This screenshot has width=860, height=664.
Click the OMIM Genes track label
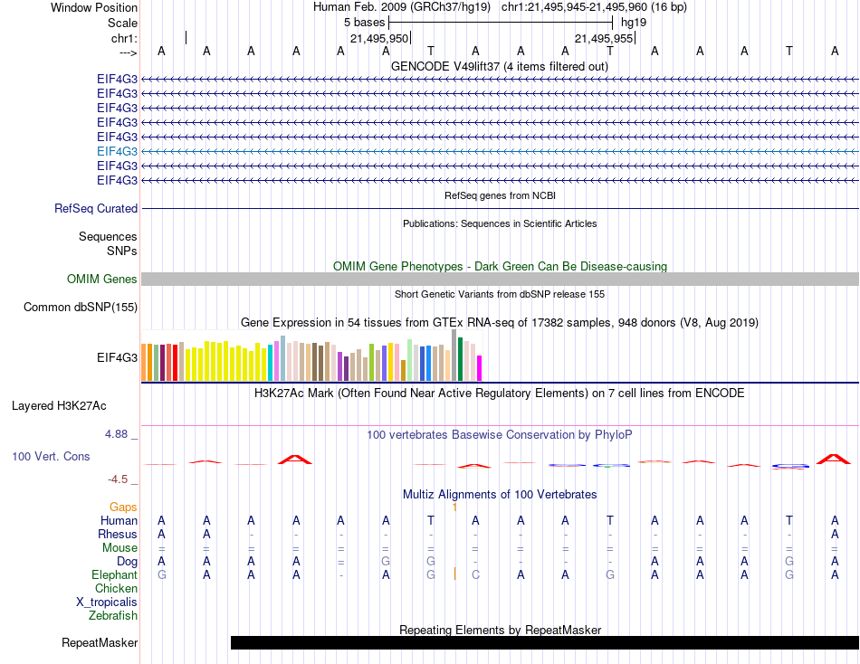point(101,280)
